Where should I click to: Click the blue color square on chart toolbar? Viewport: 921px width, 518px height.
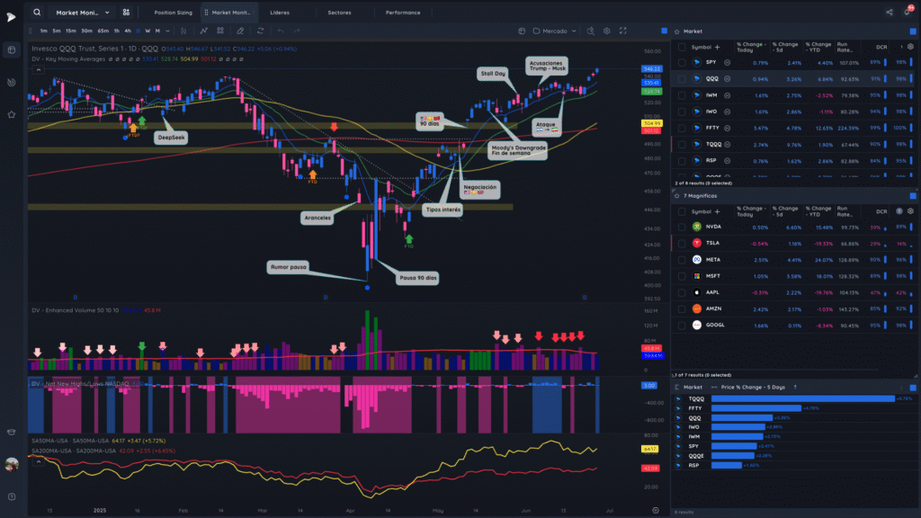coord(665,31)
